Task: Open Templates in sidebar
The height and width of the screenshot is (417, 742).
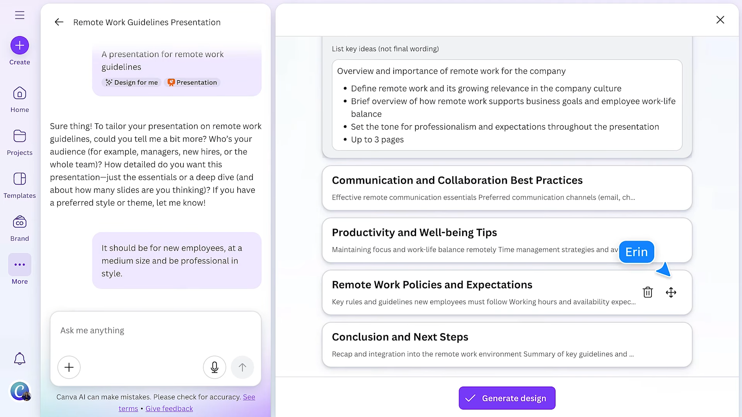Action: pyautogui.click(x=20, y=185)
